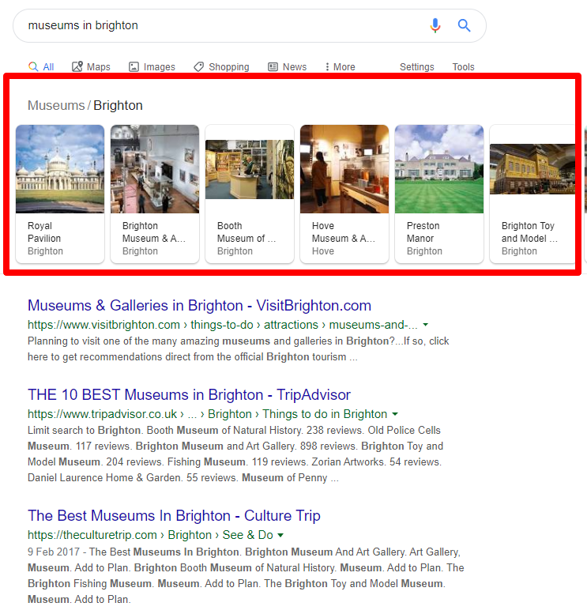Click the search box containing museums in brighton
587x614 pixels.
pyautogui.click(x=250, y=26)
